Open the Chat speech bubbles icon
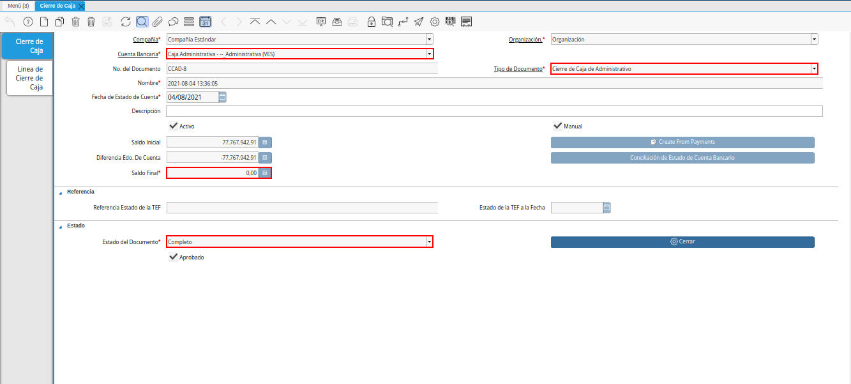Screen dimensions: 851x384 coord(173,22)
